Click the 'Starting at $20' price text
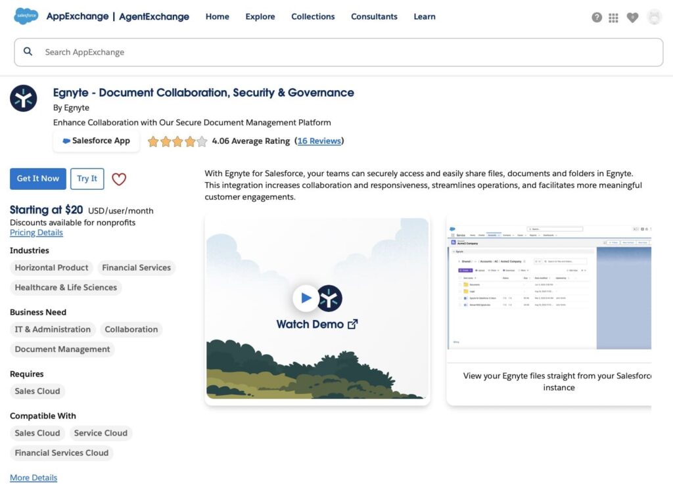Screen dimensions: 673x494 click(47, 210)
